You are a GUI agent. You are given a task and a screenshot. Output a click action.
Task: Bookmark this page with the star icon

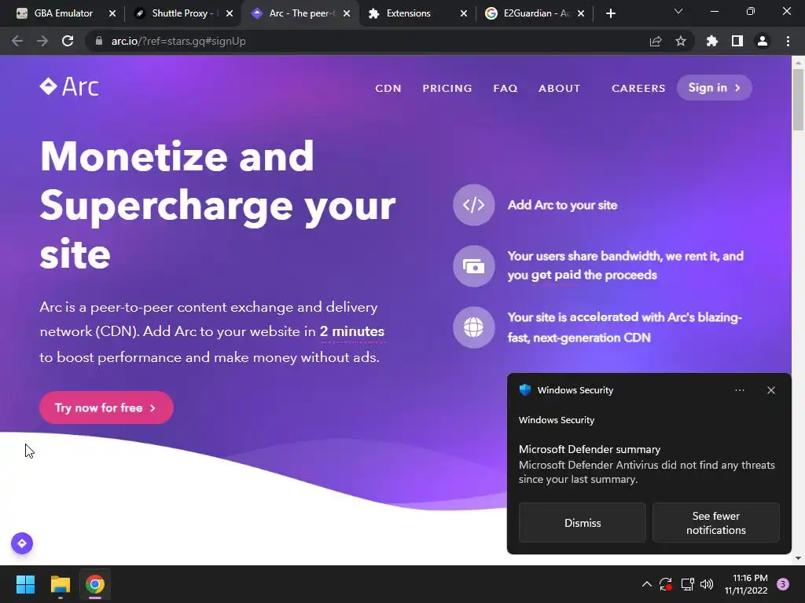click(681, 41)
